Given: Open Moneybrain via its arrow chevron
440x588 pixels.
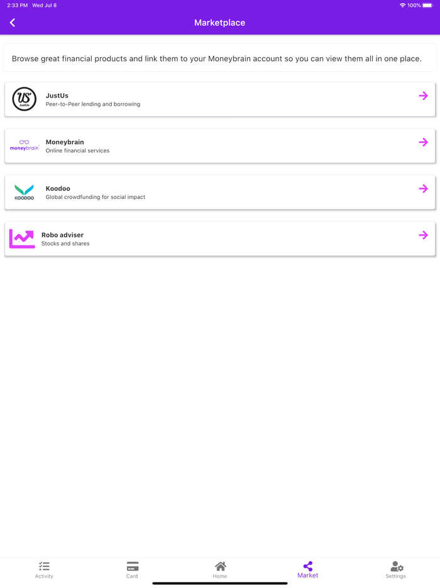Looking at the screenshot, I should 424,142.
